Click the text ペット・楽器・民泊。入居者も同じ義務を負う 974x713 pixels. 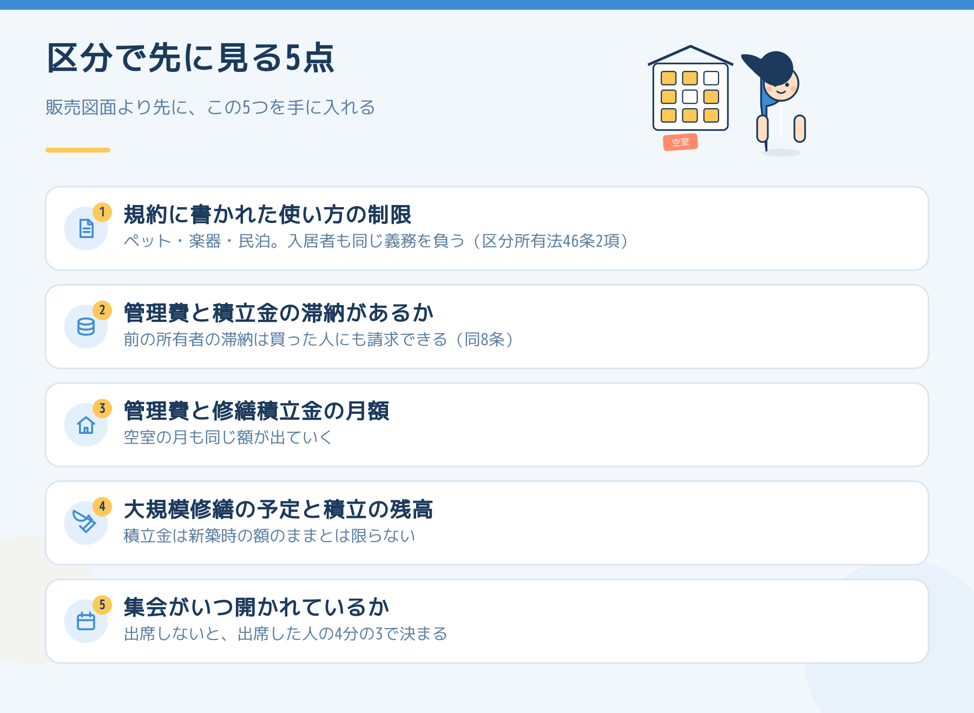pyautogui.click(x=294, y=241)
